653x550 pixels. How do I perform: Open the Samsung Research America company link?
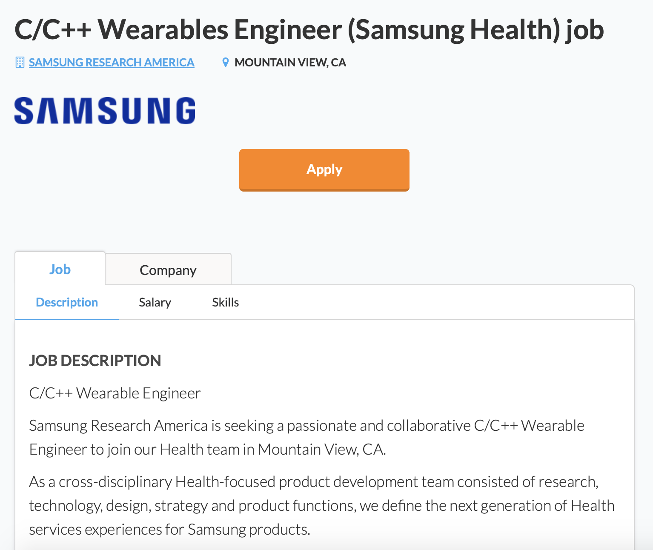click(x=112, y=63)
